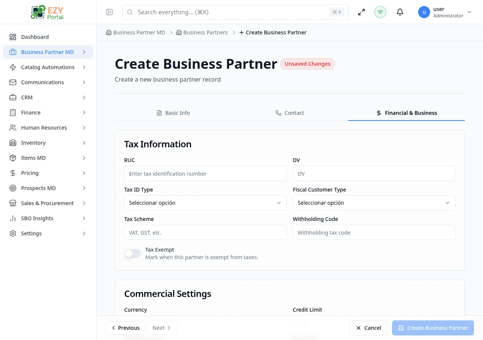Open the Tax ID Type dropdown

(205, 203)
